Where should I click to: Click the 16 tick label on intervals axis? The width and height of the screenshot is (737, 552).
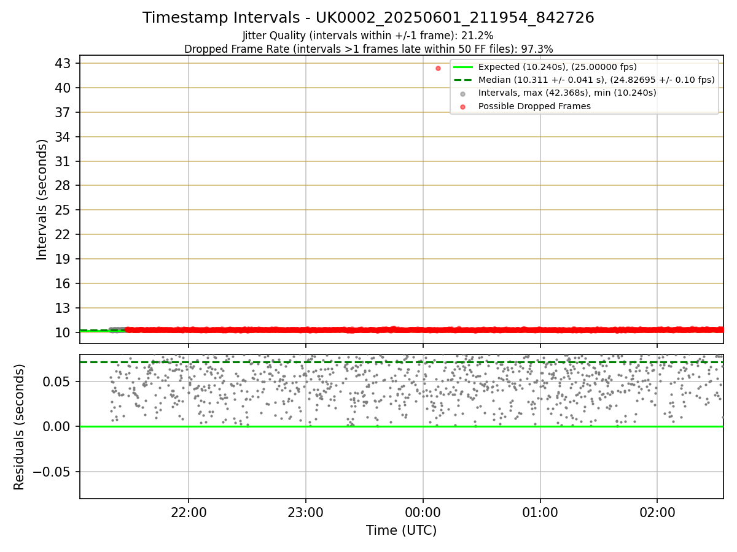click(63, 283)
